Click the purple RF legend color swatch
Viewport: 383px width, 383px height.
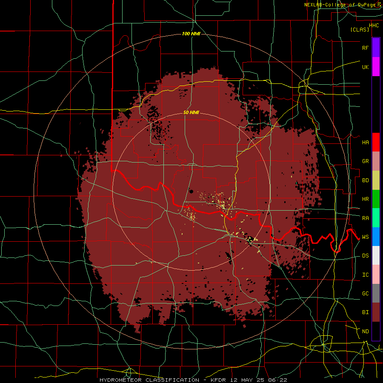click(x=376, y=48)
